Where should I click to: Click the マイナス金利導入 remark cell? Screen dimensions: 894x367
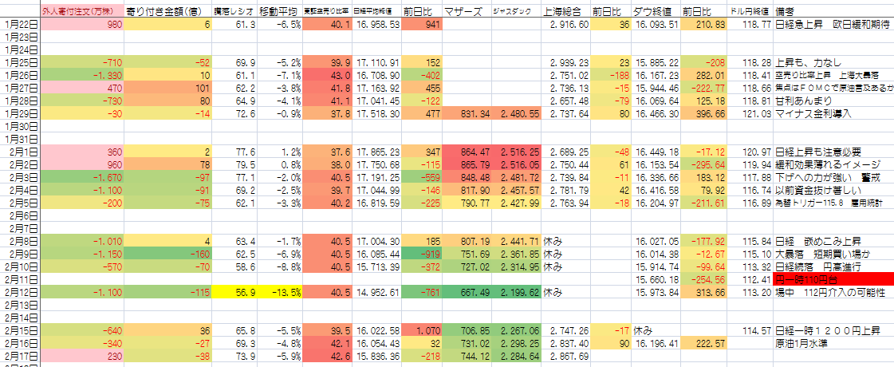tap(833, 114)
